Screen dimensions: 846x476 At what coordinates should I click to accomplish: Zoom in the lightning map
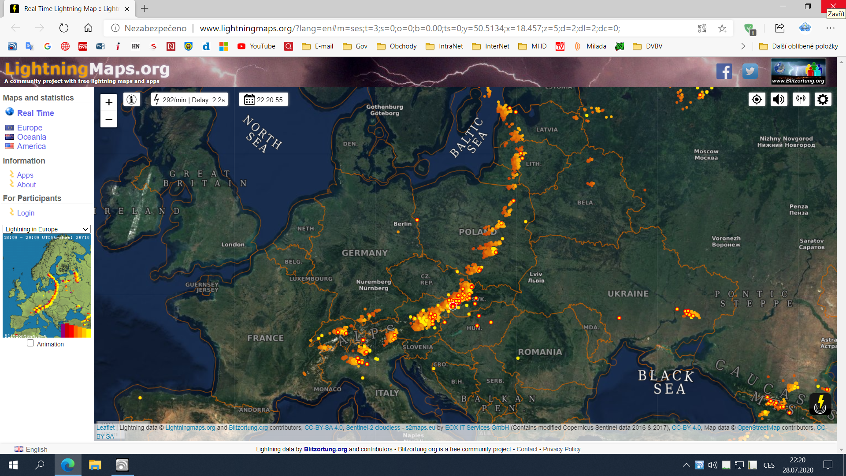pyautogui.click(x=109, y=102)
